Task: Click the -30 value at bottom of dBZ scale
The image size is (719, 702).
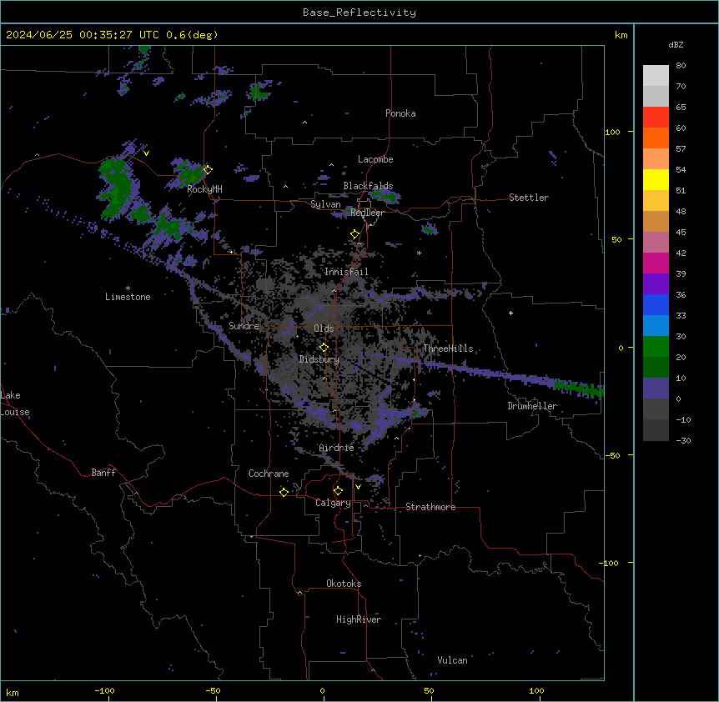Action: (x=683, y=441)
